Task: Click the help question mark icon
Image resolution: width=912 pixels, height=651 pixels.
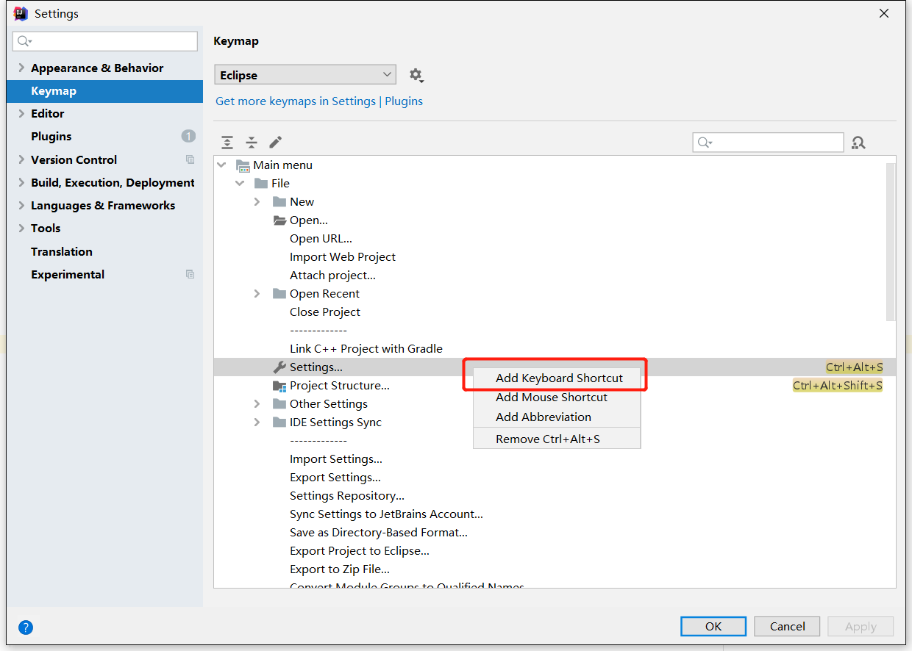Action: pos(26,627)
